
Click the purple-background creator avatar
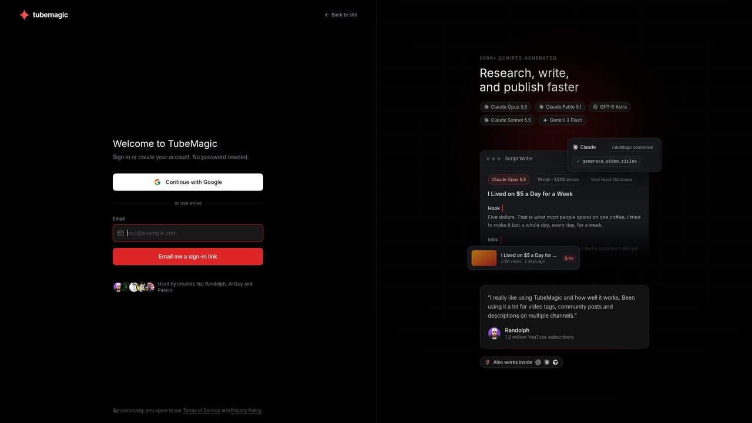coord(117,287)
